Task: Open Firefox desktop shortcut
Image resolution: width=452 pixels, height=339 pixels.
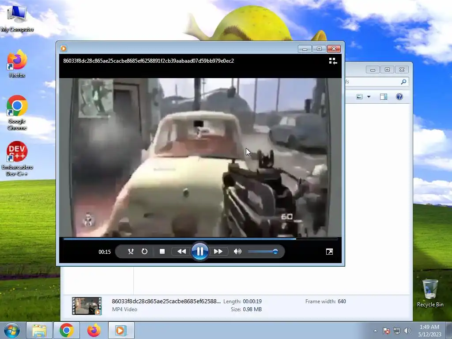Action: (x=17, y=64)
